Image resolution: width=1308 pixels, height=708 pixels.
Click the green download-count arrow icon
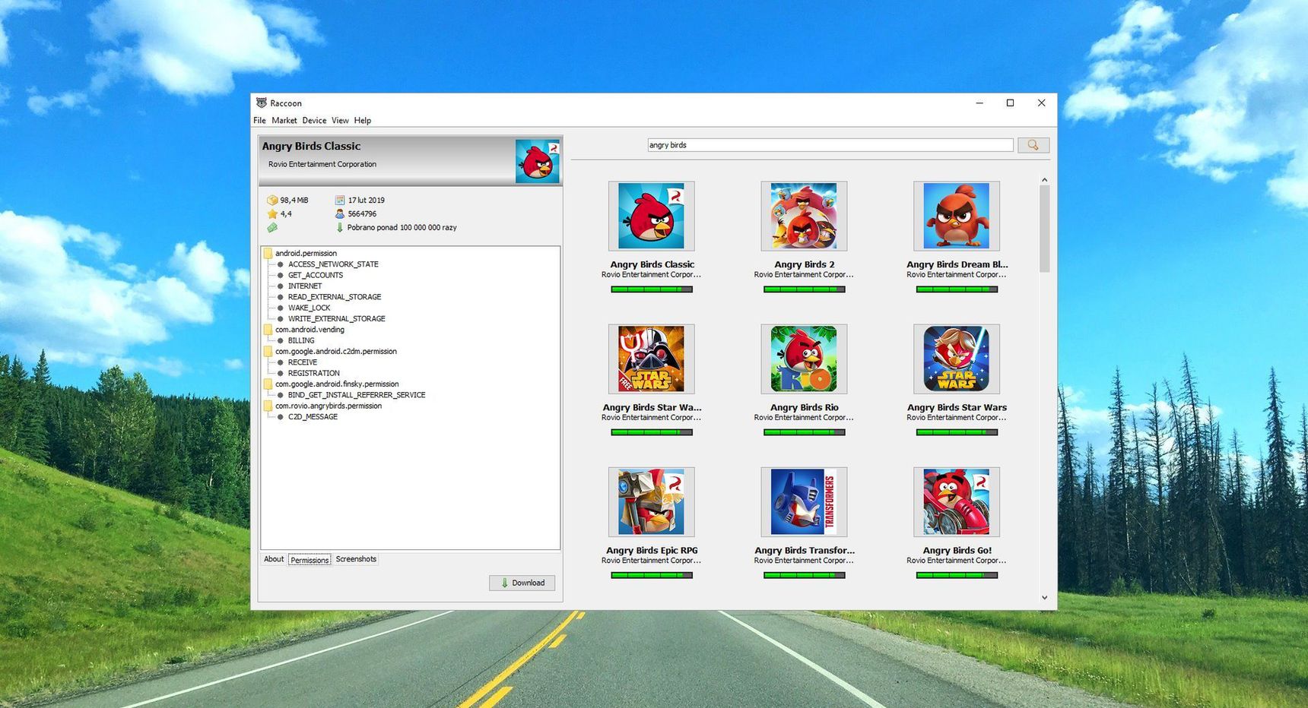tap(340, 228)
